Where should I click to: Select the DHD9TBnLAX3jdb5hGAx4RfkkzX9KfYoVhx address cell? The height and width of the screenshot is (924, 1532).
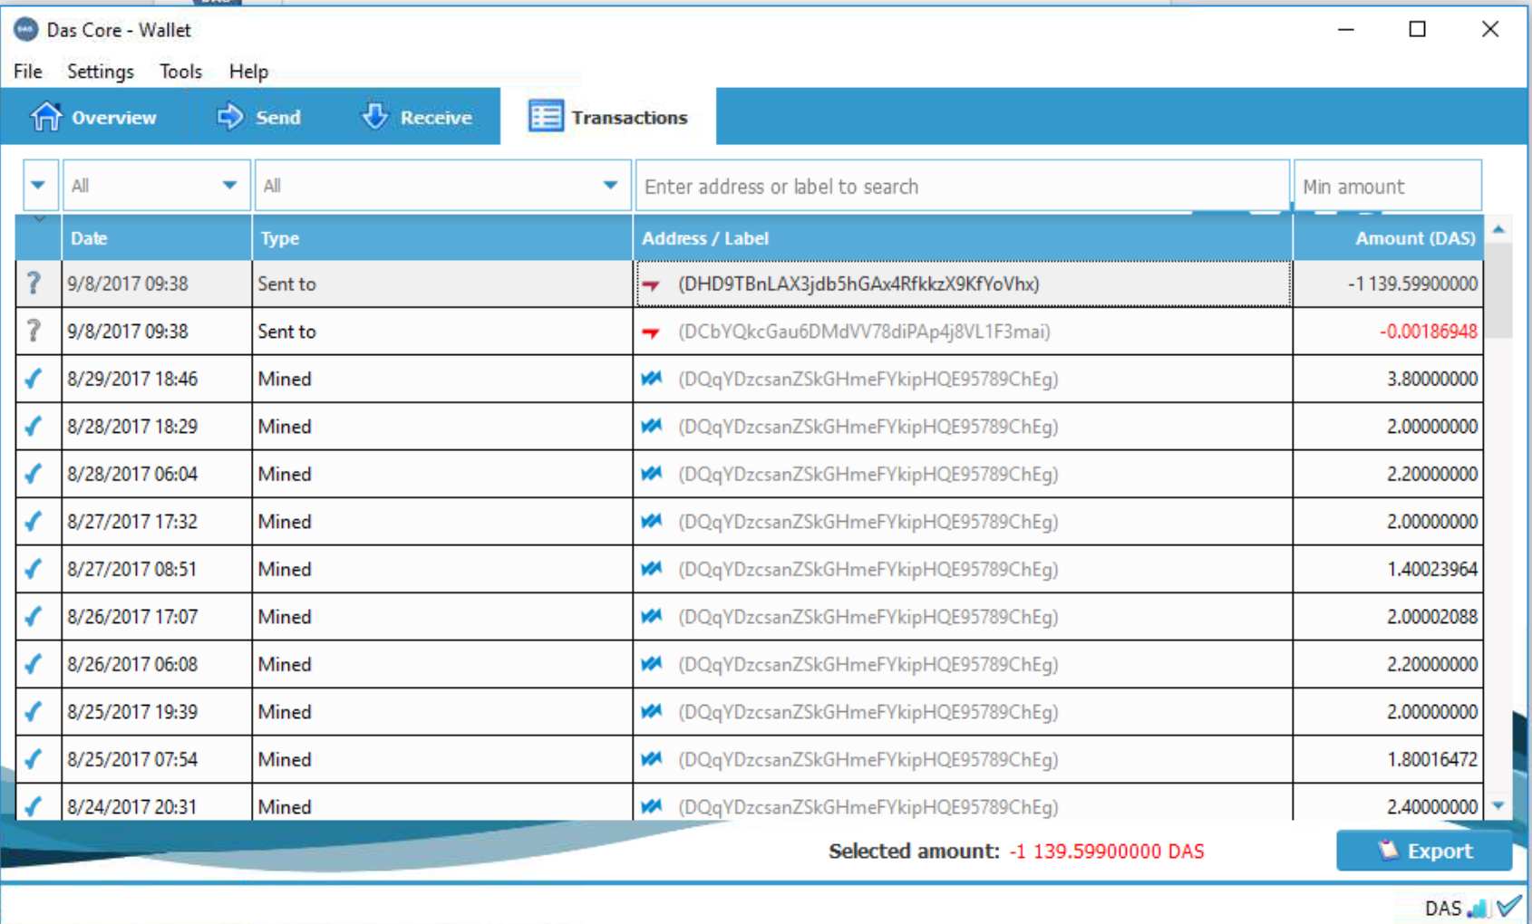click(x=963, y=284)
